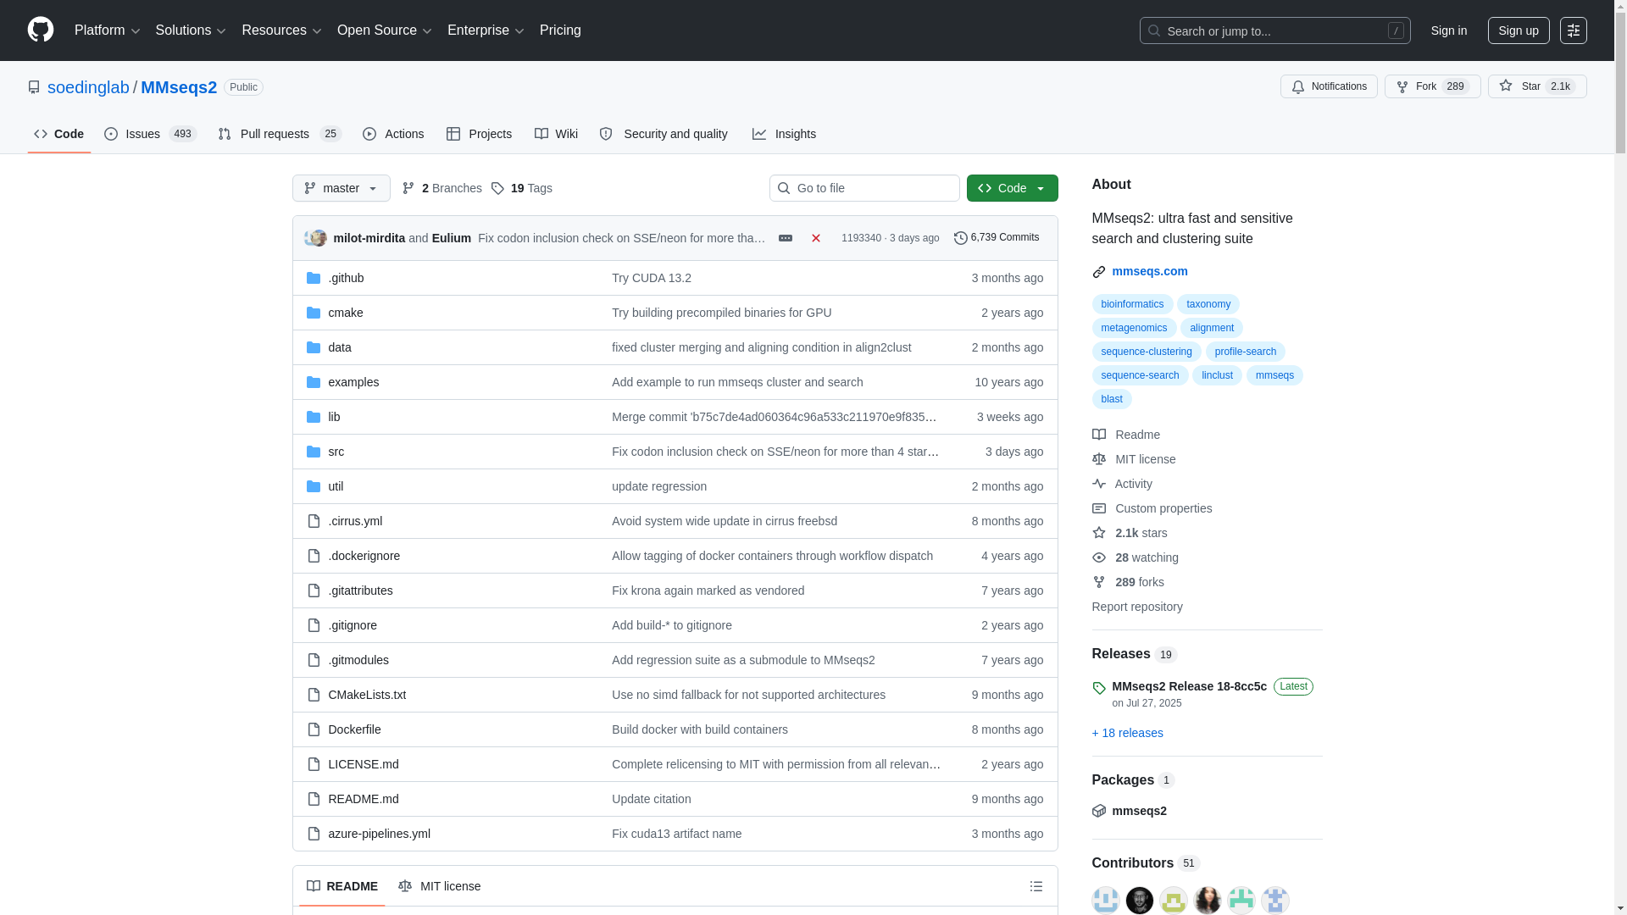The width and height of the screenshot is (1627, 915).
Task: Open commit hash 1193340
Action: (861, 238)
